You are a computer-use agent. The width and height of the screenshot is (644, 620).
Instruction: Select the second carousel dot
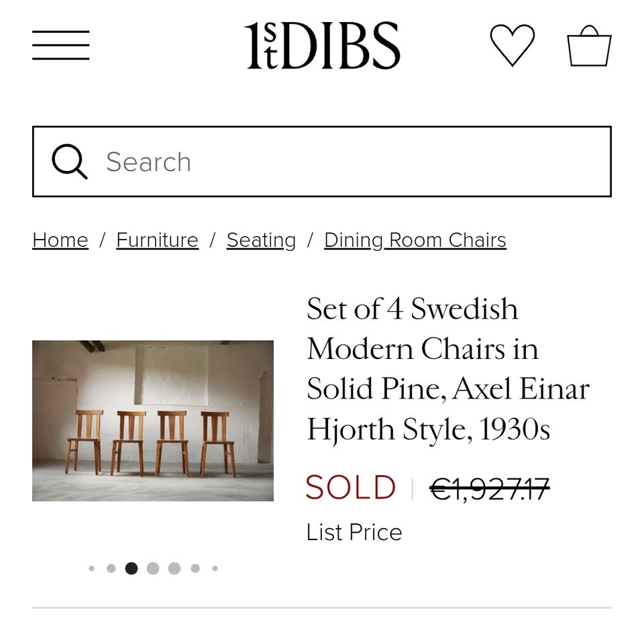pyautogui.click(x=111, y=568)
